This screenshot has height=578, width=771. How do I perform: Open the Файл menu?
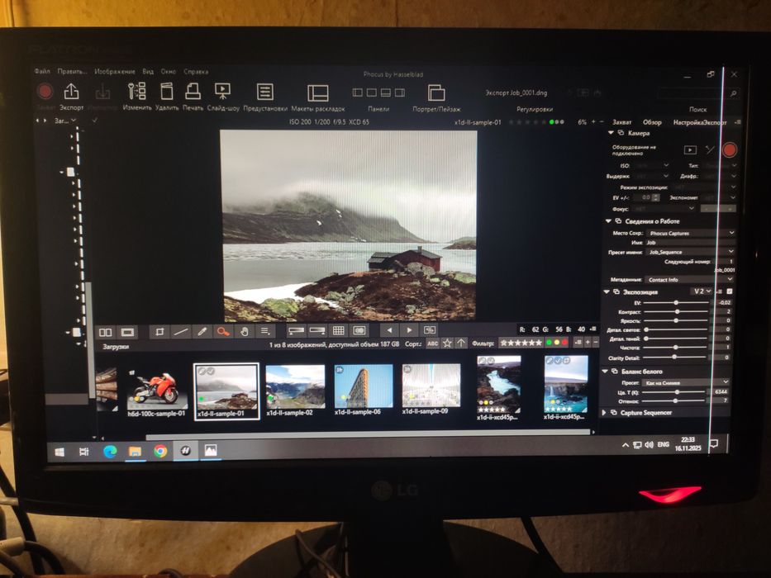click(42, 71)
